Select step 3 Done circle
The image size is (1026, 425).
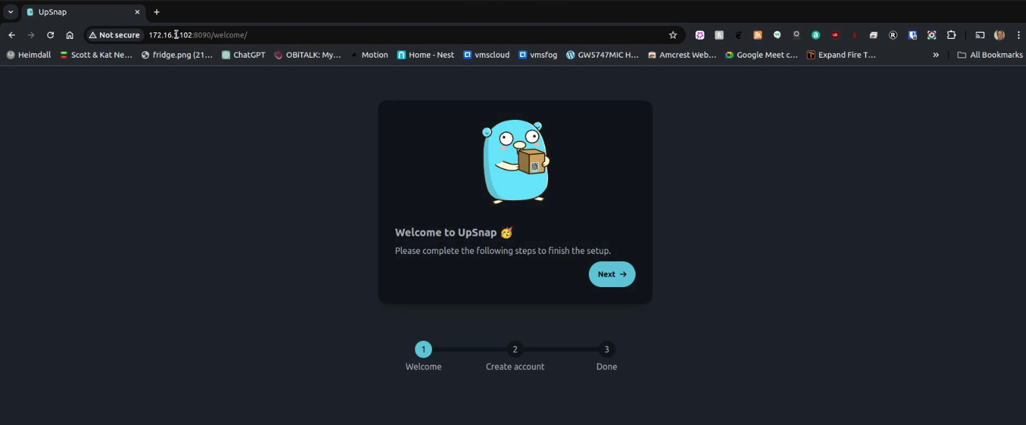click(x=606, y=349)
